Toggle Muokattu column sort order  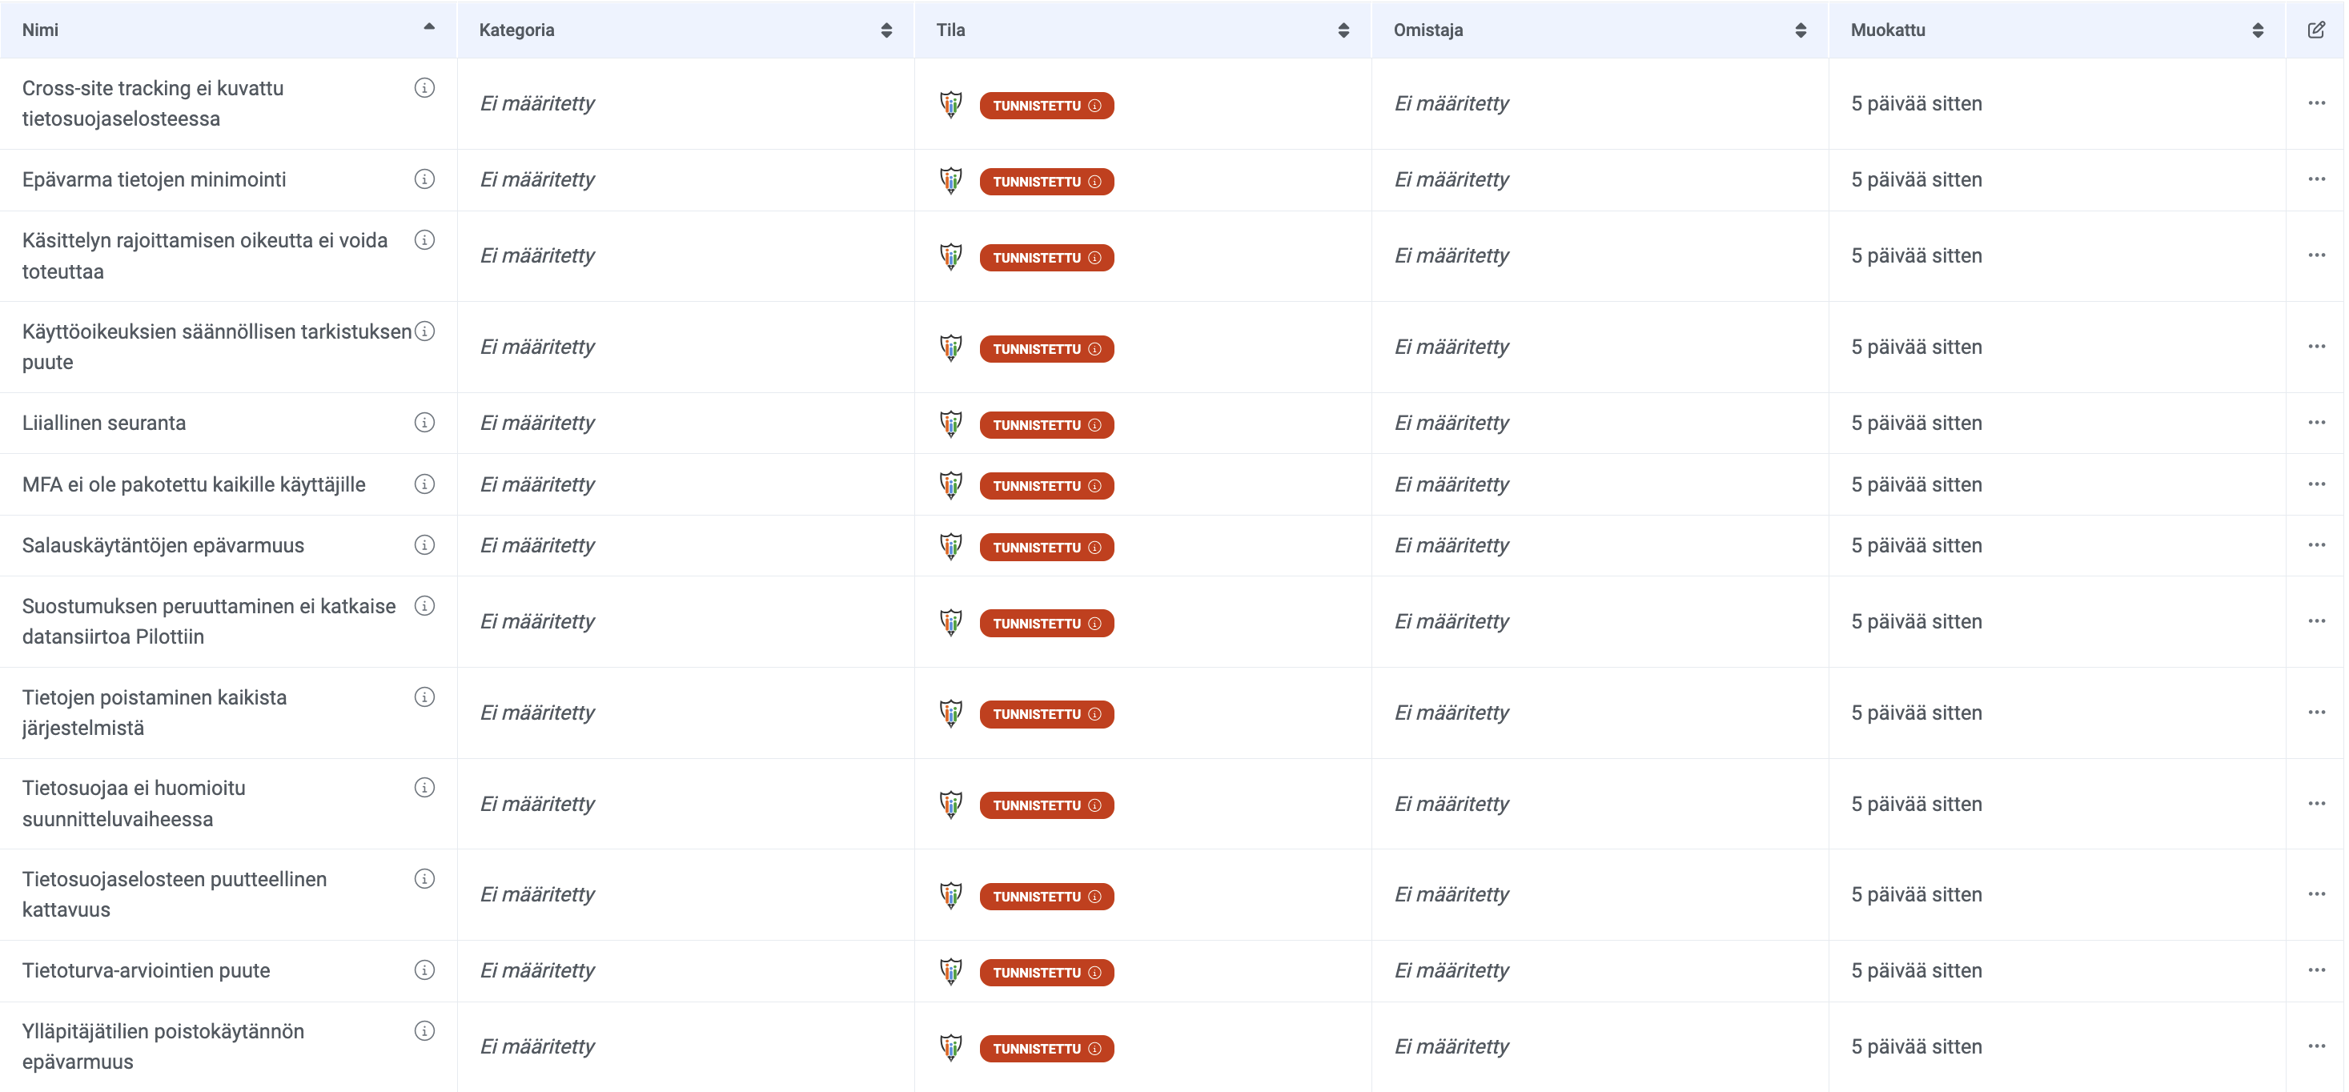pyautogui.click(x=2257, y=30)
